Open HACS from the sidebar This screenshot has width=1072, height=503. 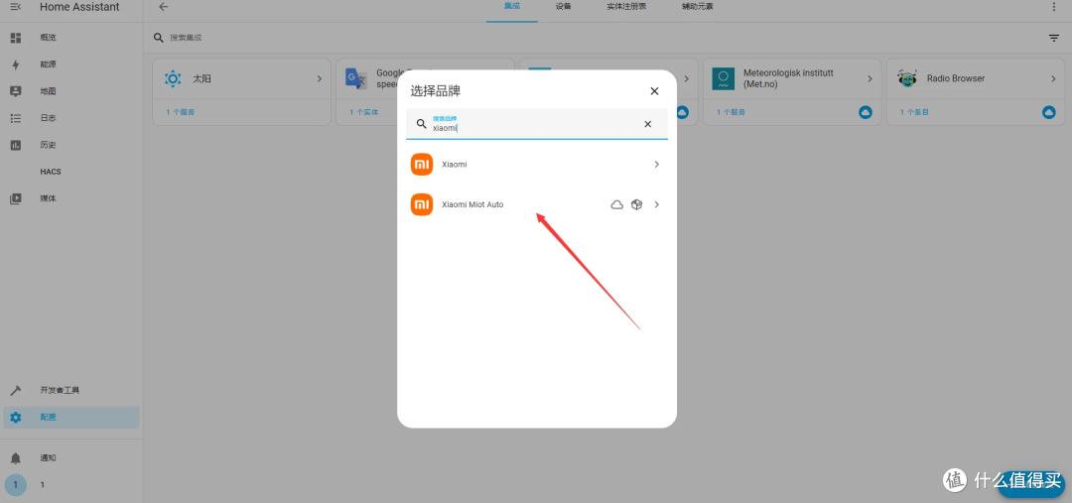tap(71, 172)
